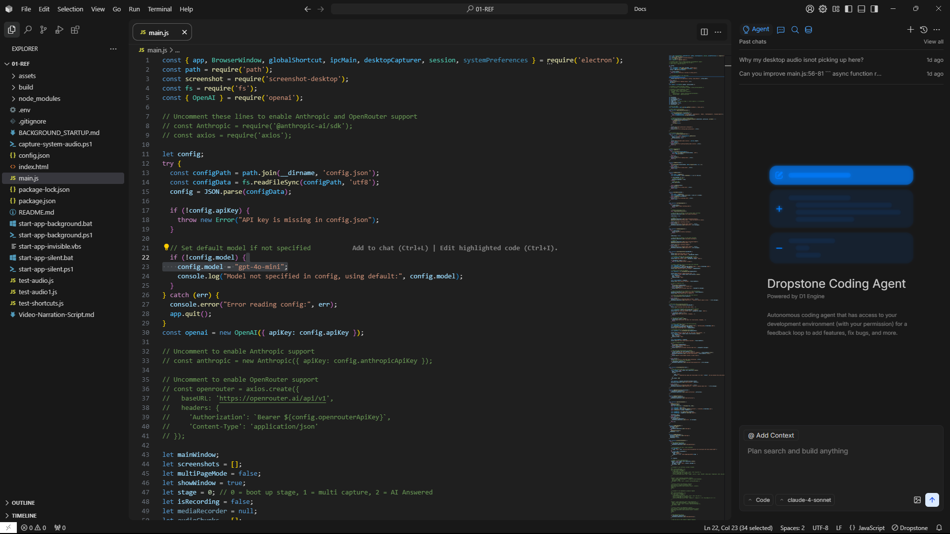The height and width of the screenshot is (534, 950).
Task: Open the search icon in agent panel
Action: click(x=795, y=30)
